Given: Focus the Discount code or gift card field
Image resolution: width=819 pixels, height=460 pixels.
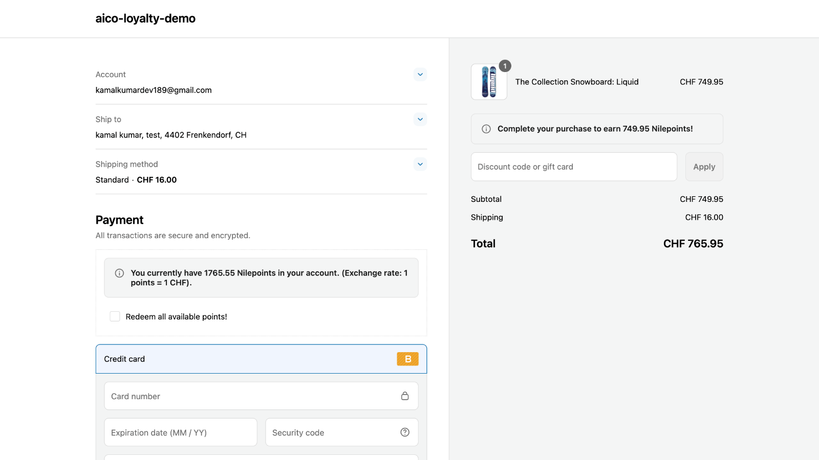Looking at the screenshot, I should click(574, 167).
